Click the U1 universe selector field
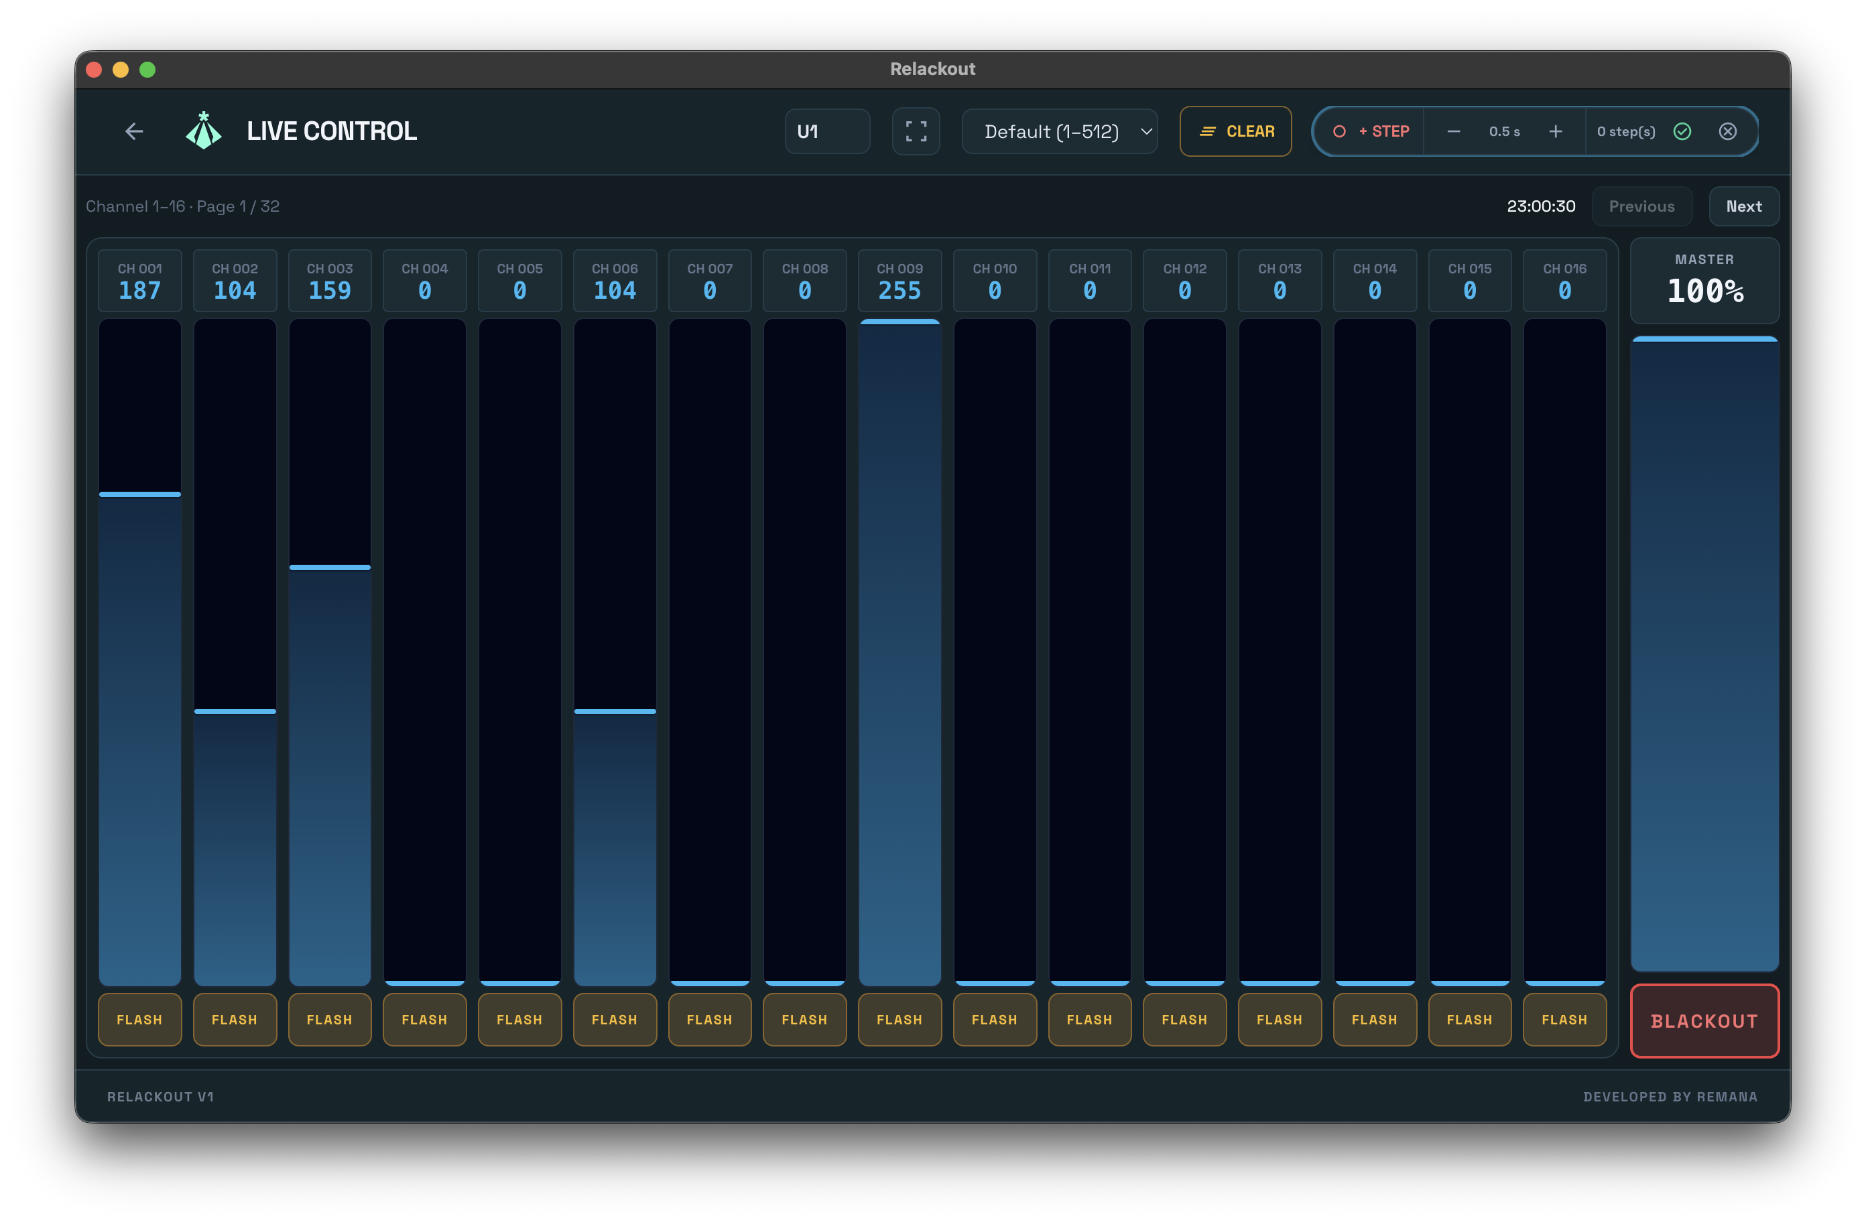This screenshot has width=1866, height=1222. (x=826, y=131)
